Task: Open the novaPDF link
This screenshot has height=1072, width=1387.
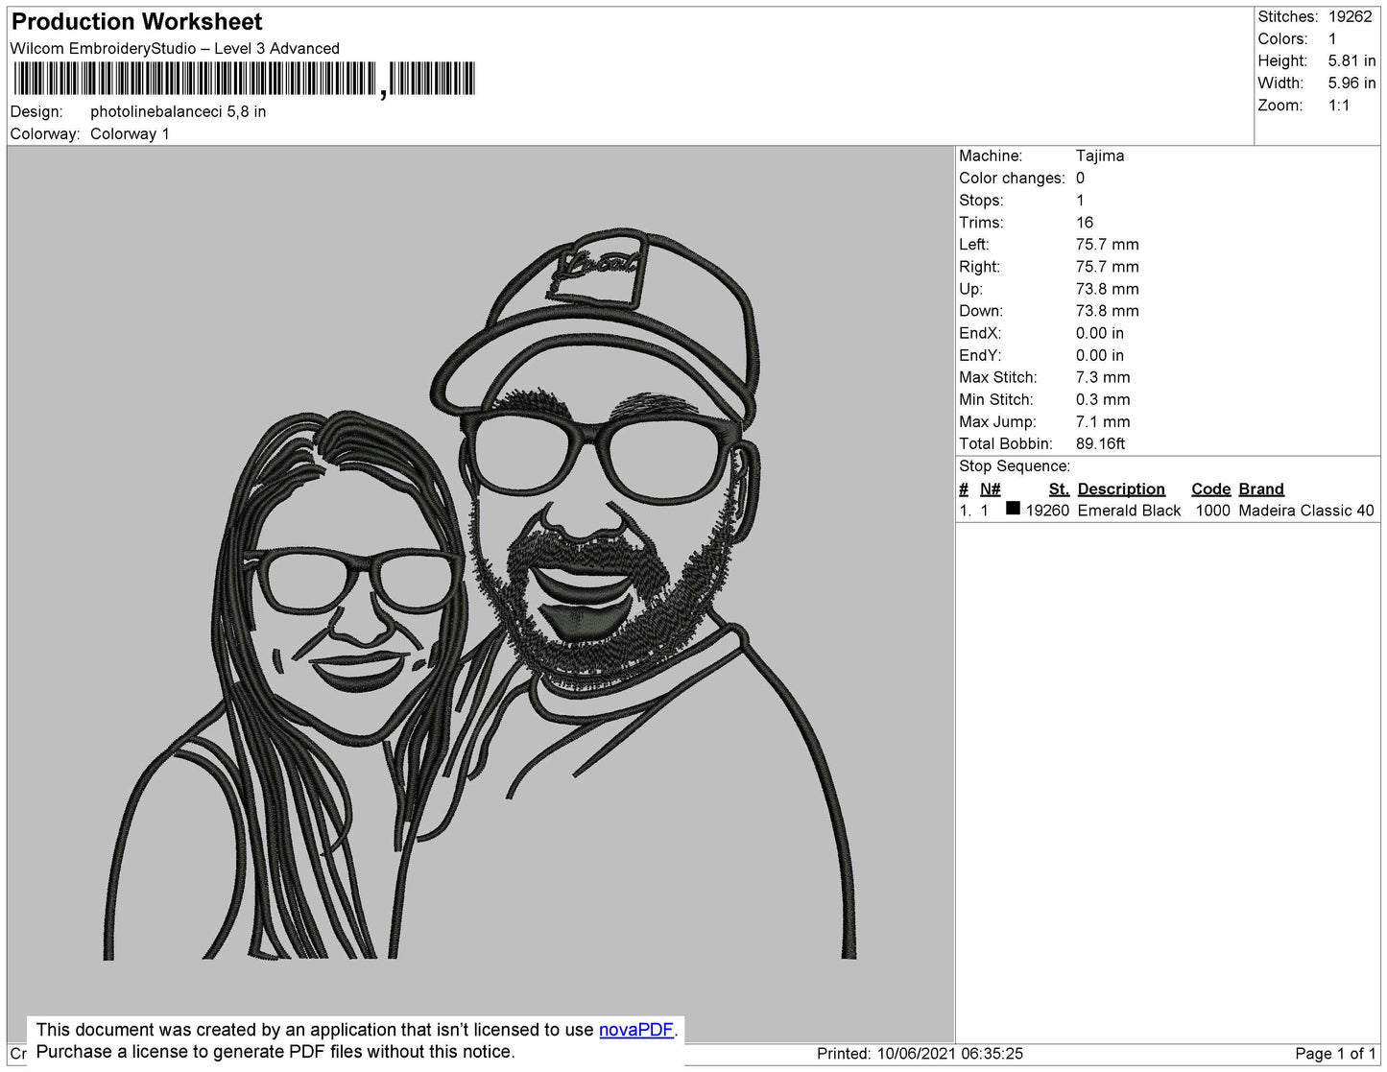Action: (636, 1030)
